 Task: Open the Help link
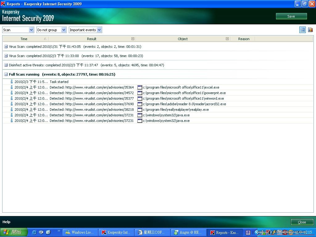[x=6, y=222]
